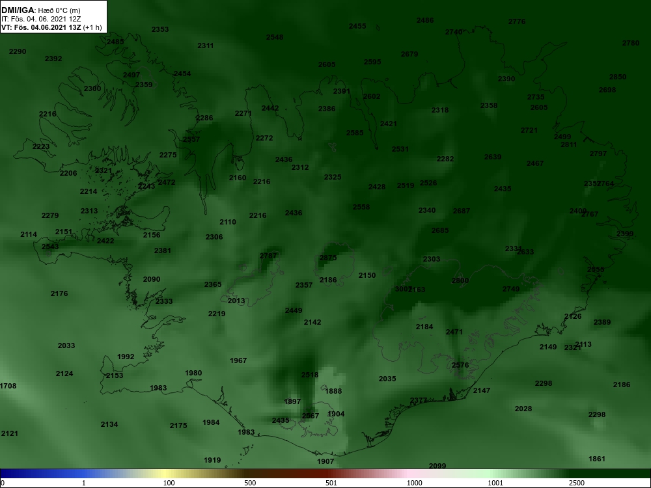The image size is (651, 488).
Task: Click the 1001 label on the color scale
Action: (495, 483)
